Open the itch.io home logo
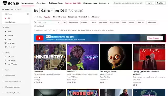 11,3
